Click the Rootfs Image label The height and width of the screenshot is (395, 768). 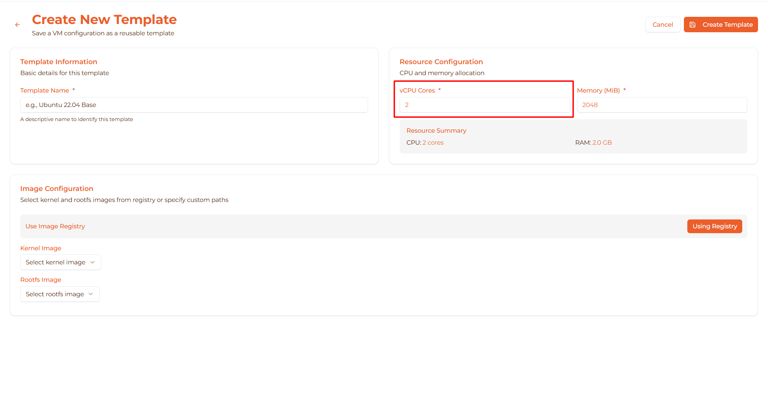(41, 280)
